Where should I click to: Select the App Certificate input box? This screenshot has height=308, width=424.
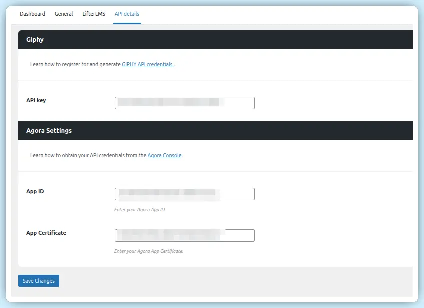coord(184,235)
